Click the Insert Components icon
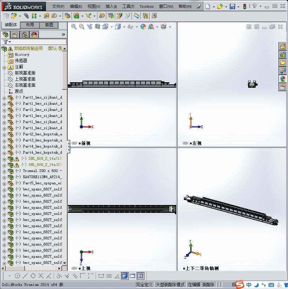The image size is (288, 289). 14,16
